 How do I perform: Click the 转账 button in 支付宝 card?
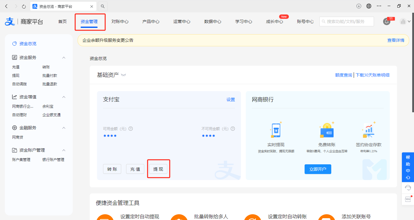112,169
